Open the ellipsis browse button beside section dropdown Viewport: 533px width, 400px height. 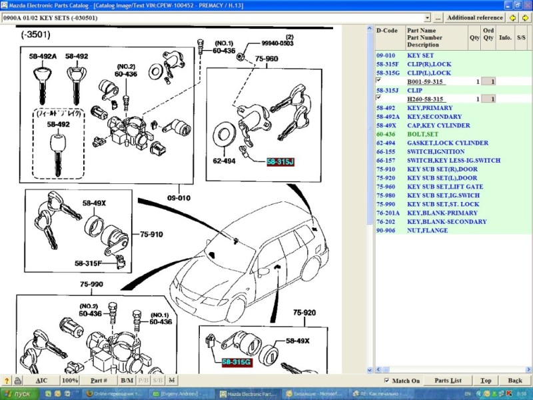(438, 18)
